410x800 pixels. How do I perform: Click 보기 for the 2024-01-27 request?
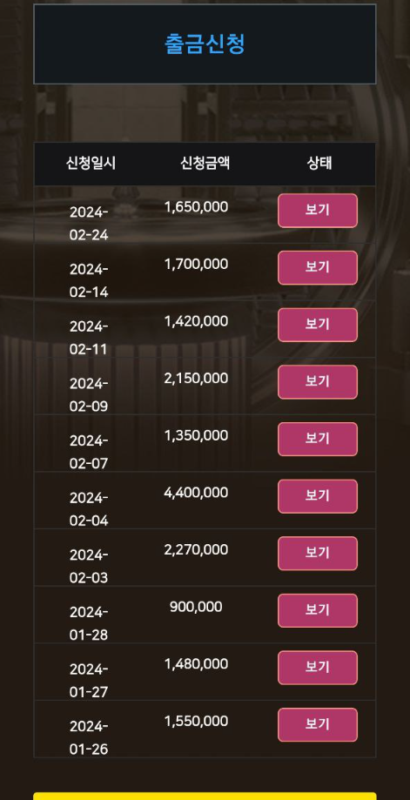pyautogui.click(x=317, y=668)
